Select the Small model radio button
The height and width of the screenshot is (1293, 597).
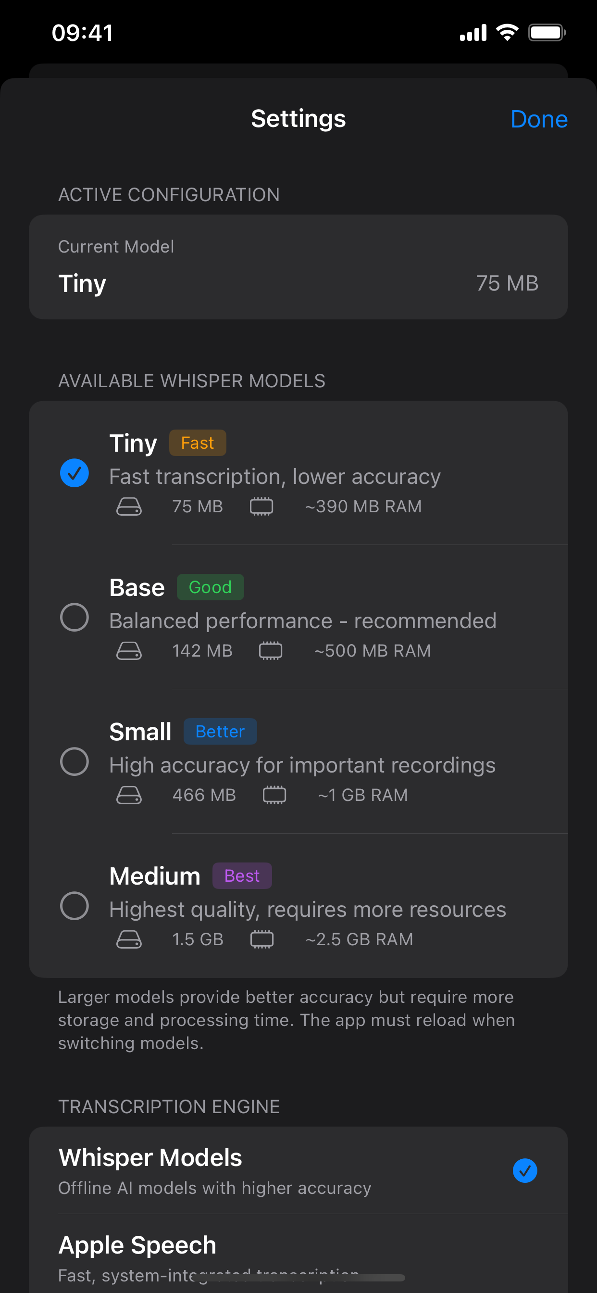pyautogui.click(x=74, y=762)
